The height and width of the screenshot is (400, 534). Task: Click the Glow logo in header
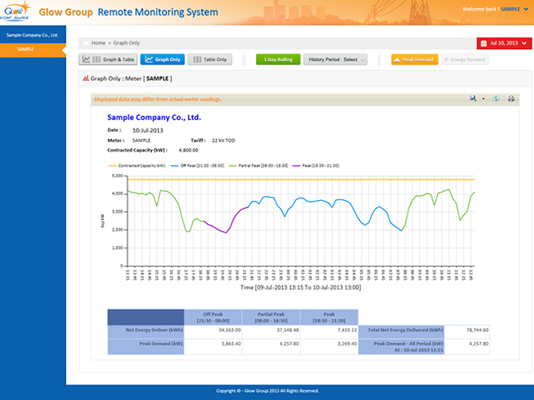coord(15,11)
